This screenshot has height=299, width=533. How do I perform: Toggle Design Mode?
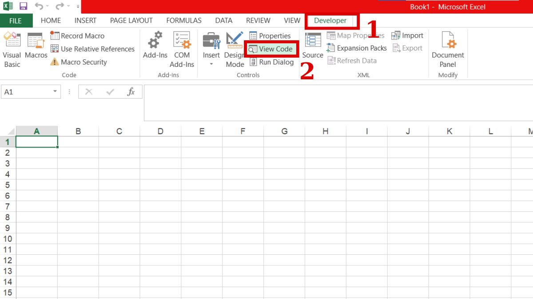pyautogui.click(x=235, y=50)
